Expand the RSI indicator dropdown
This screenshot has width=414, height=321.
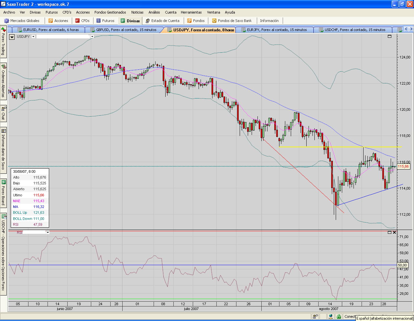click(x=48, y=233)
